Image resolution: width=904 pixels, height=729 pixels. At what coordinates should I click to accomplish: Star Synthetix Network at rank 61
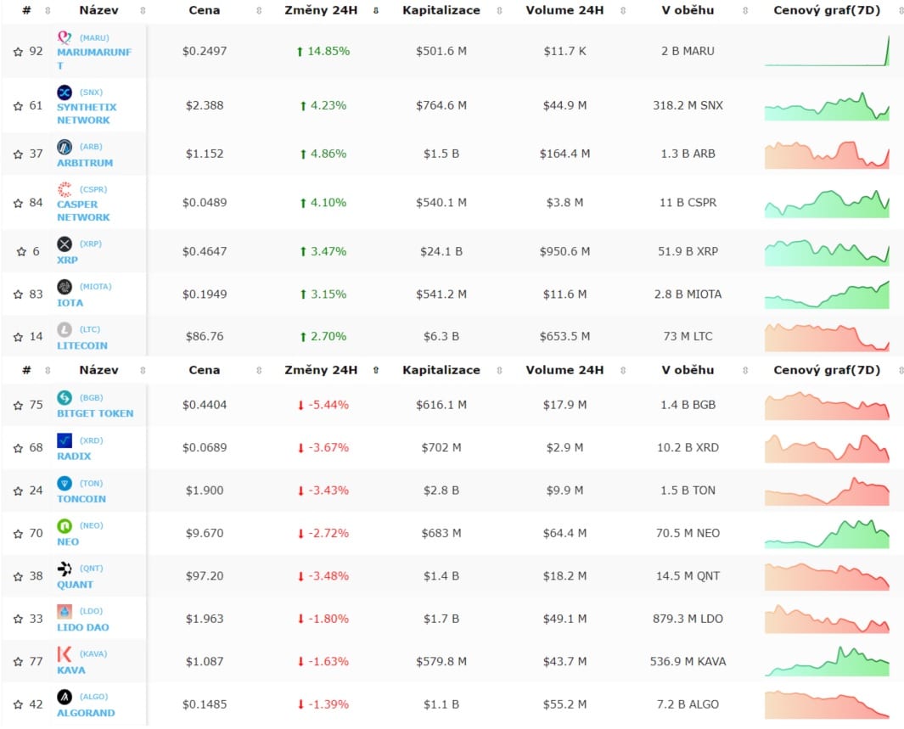18,106
